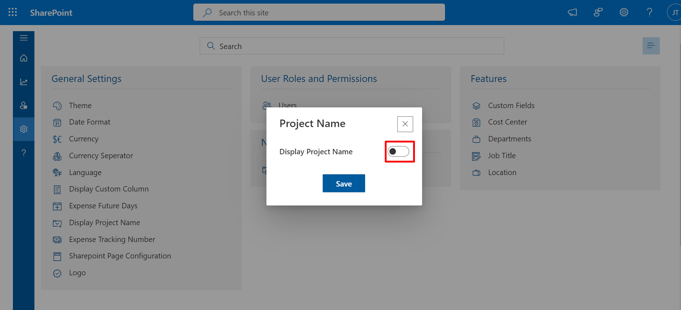Expand the hamburger menu in sidebar
This screenshot has width=681, height=310.
24,38
